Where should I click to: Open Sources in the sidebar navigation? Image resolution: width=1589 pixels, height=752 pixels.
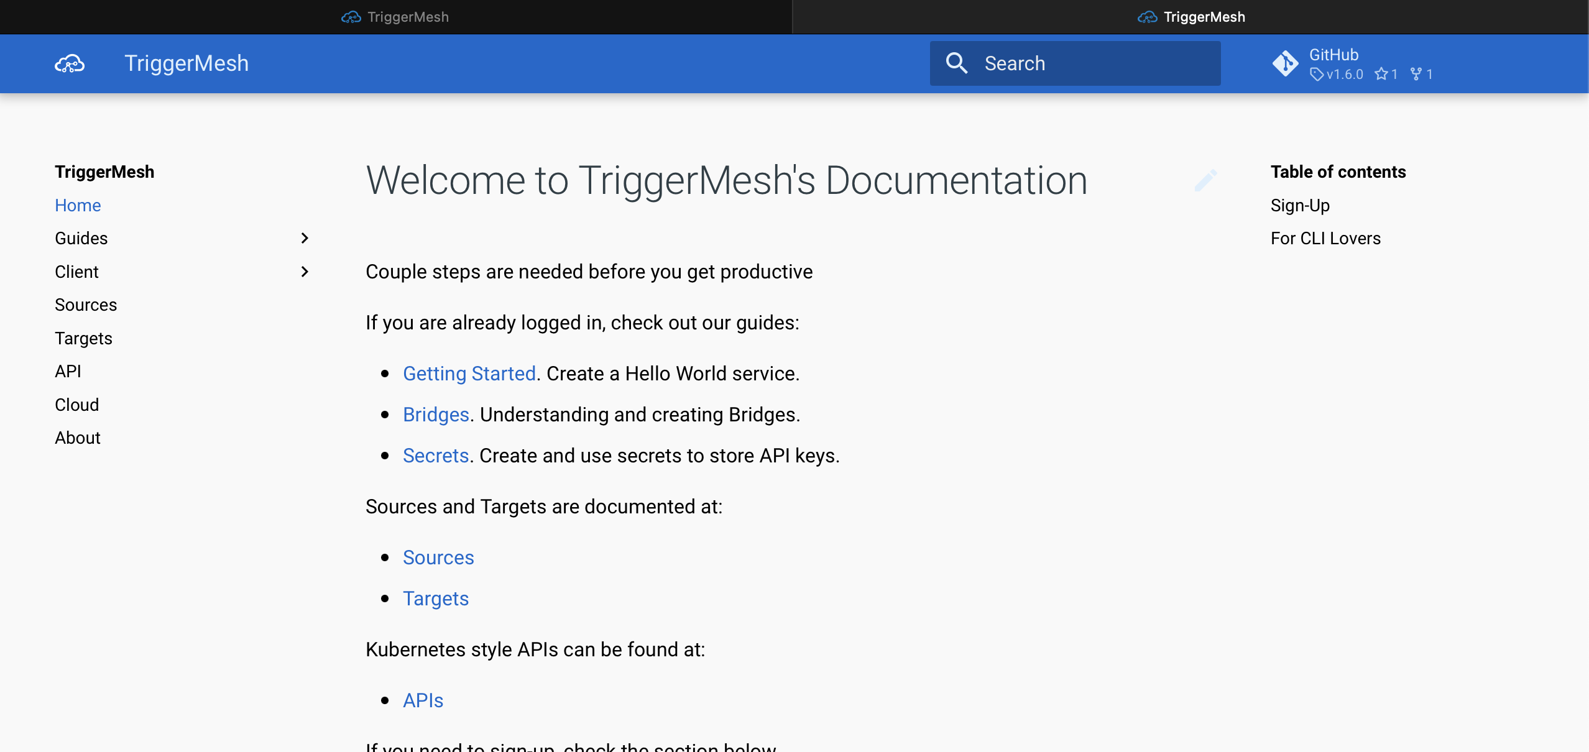point(86,305)
